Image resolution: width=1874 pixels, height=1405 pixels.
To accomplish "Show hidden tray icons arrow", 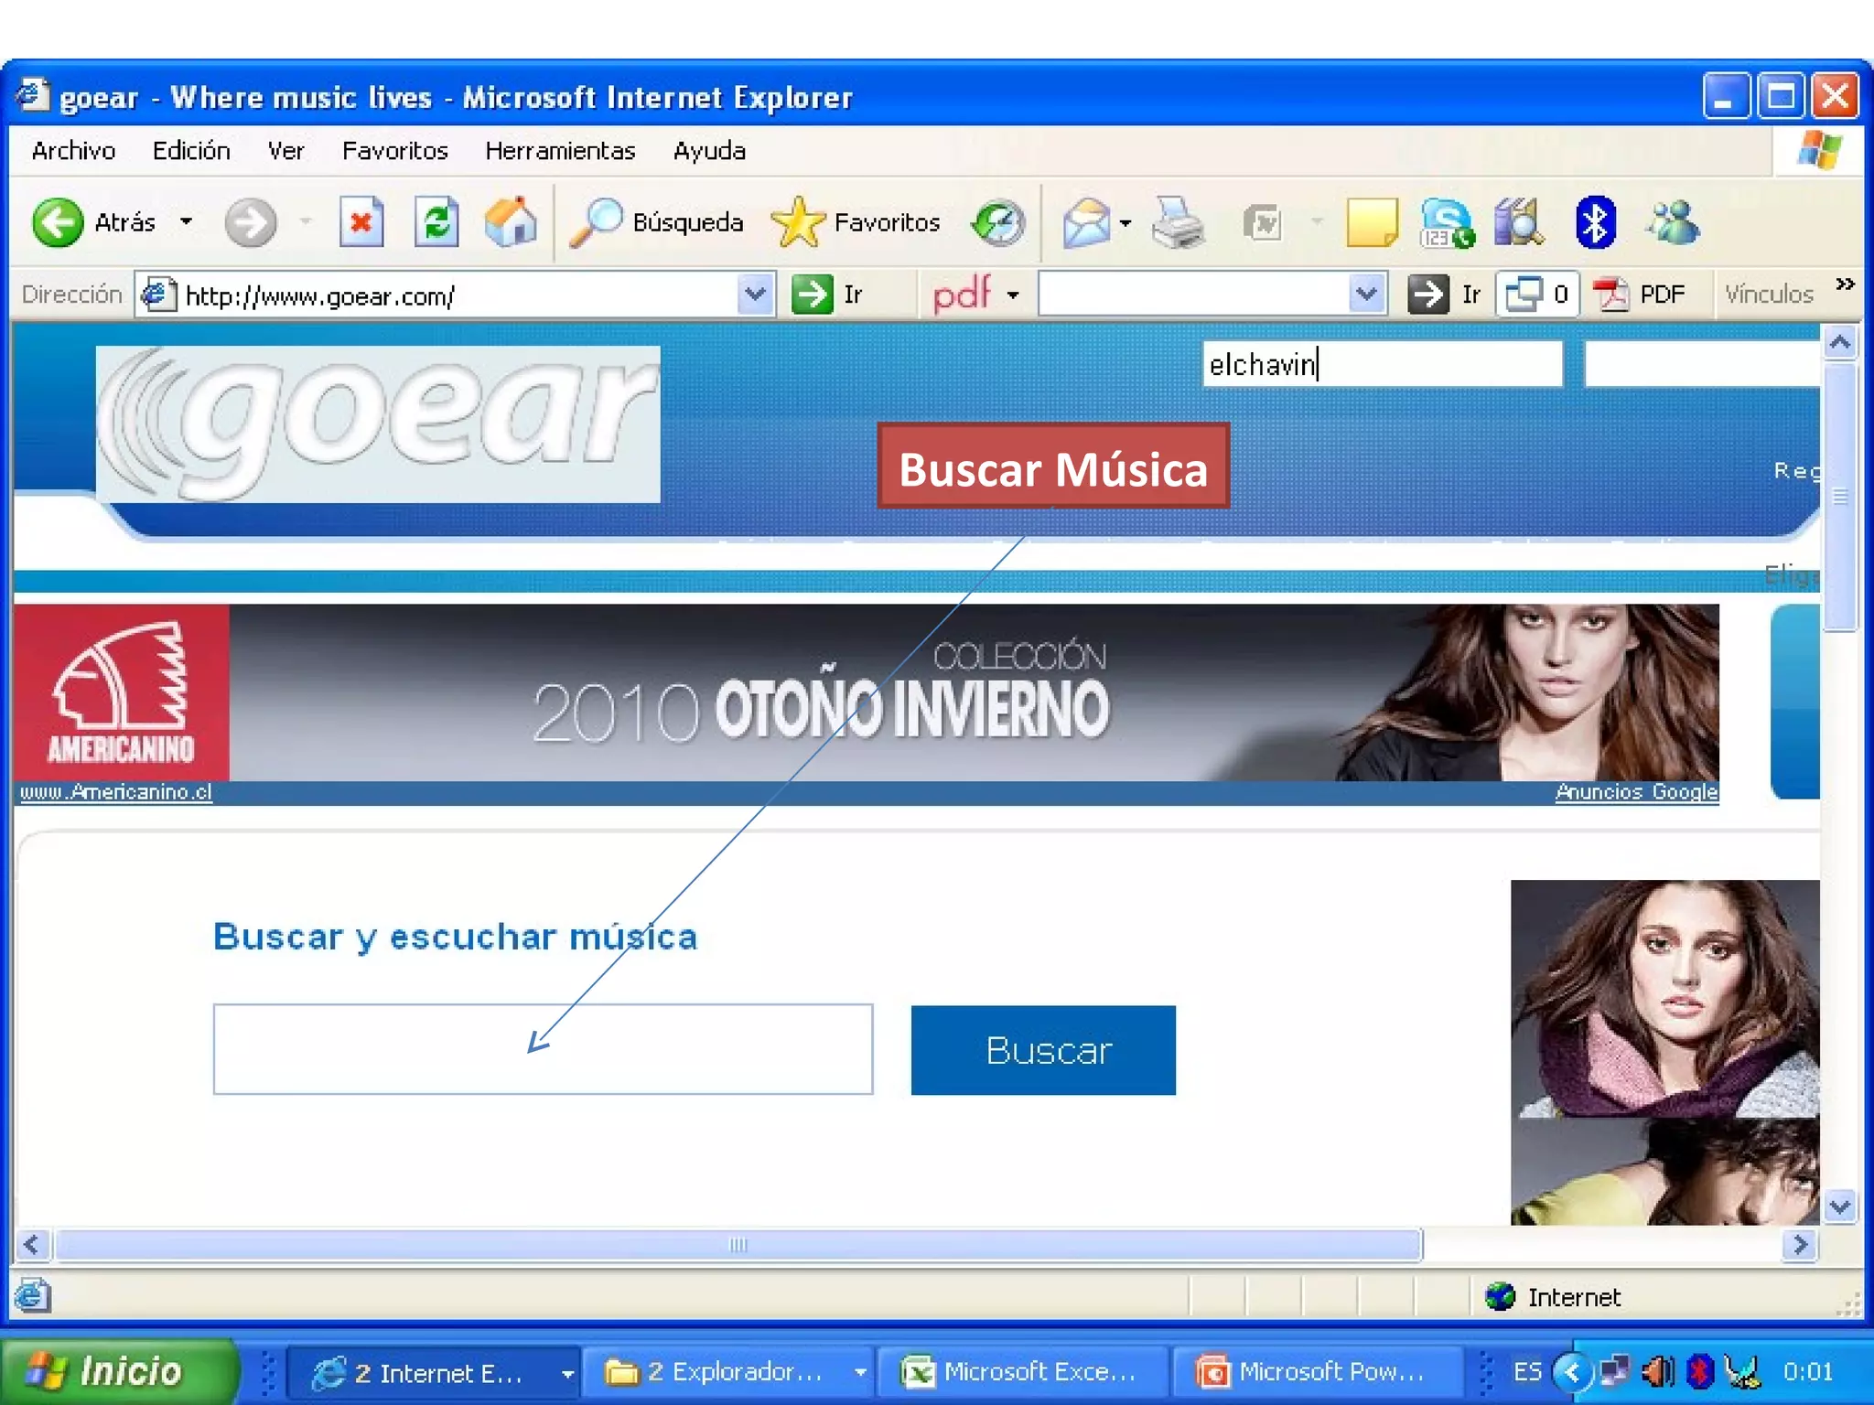I will 1573,1371.
